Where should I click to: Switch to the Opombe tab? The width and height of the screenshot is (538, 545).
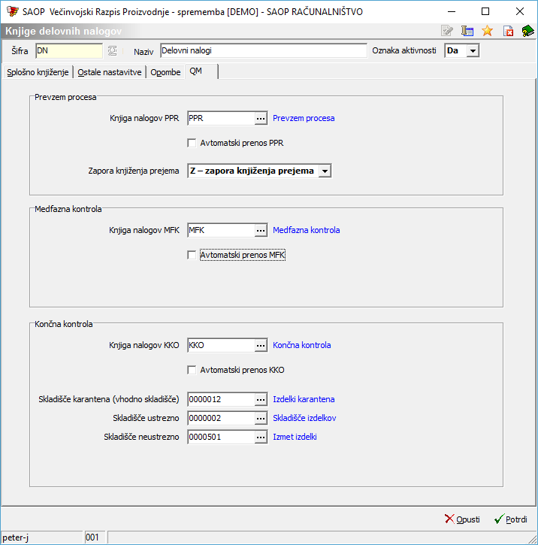165,72
